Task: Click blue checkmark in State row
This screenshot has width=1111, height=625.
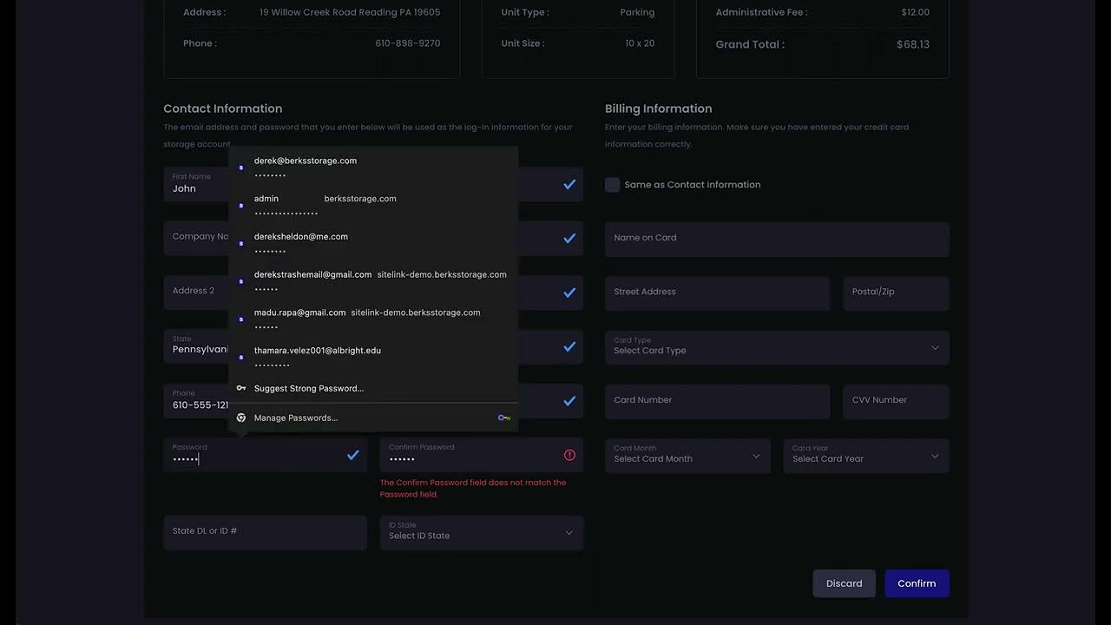Action: (x=569, y=346)
